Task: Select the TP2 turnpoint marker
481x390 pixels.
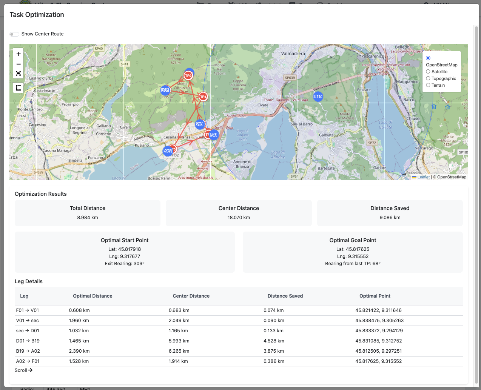Action: tap(188, 76)
